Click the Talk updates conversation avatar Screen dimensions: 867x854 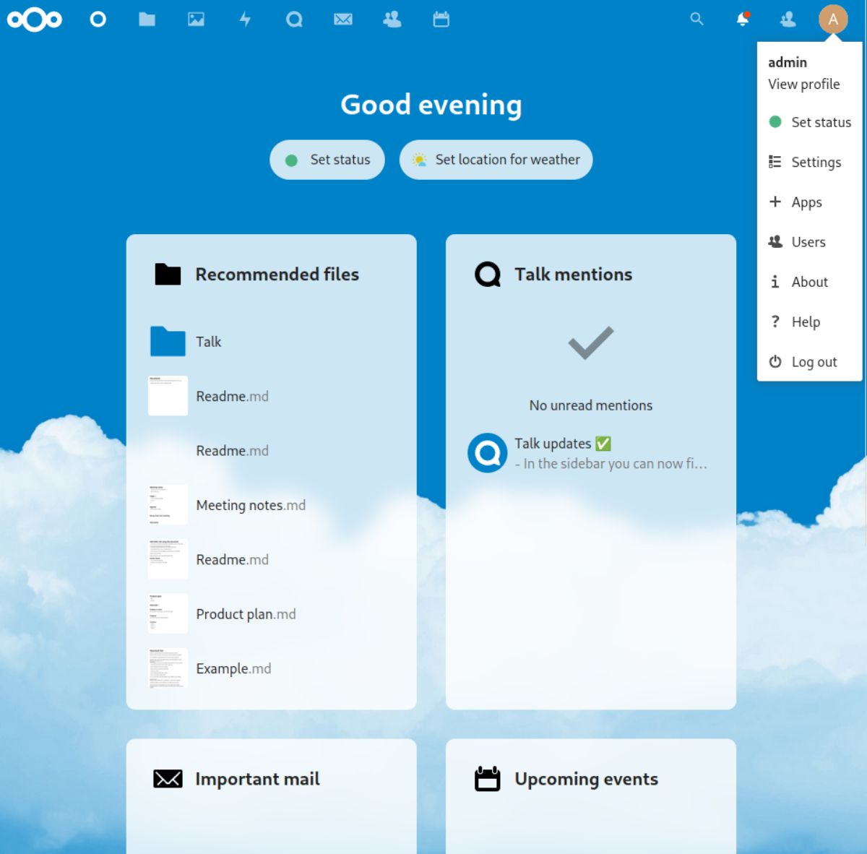click(x=488, y=453)
